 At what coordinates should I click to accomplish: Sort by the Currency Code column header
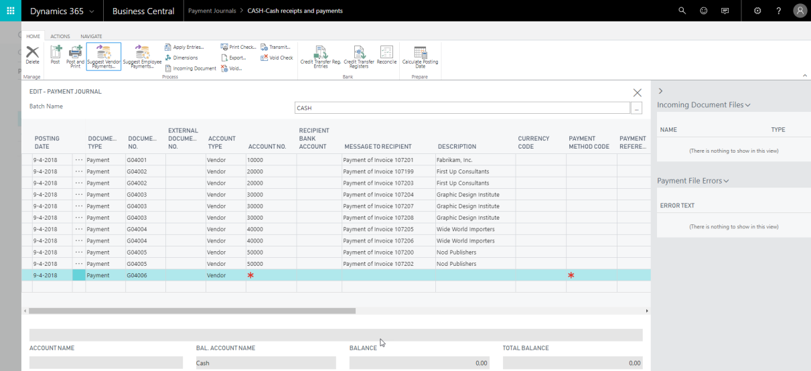point(534,143)
